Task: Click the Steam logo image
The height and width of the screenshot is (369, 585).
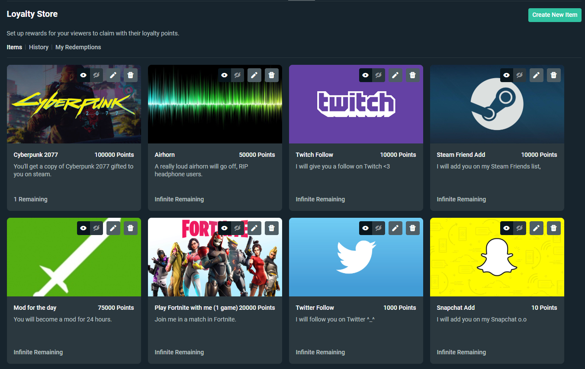Action: [497, 104]
